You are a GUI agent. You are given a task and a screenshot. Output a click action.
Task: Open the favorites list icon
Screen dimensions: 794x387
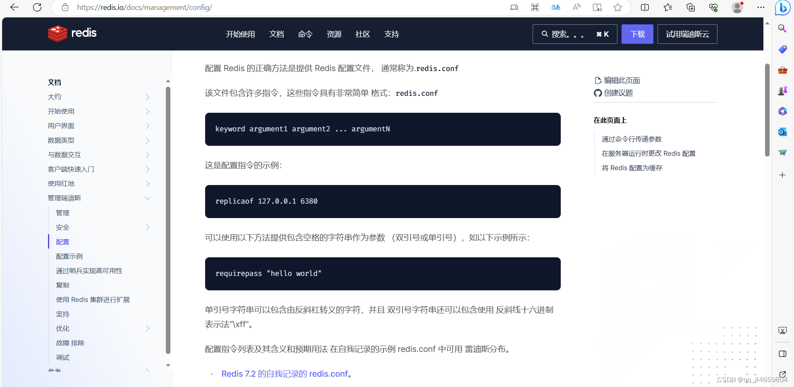point(668,7)
